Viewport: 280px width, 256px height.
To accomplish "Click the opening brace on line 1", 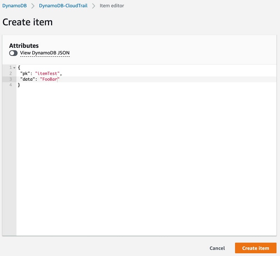I will click(19, 67).
